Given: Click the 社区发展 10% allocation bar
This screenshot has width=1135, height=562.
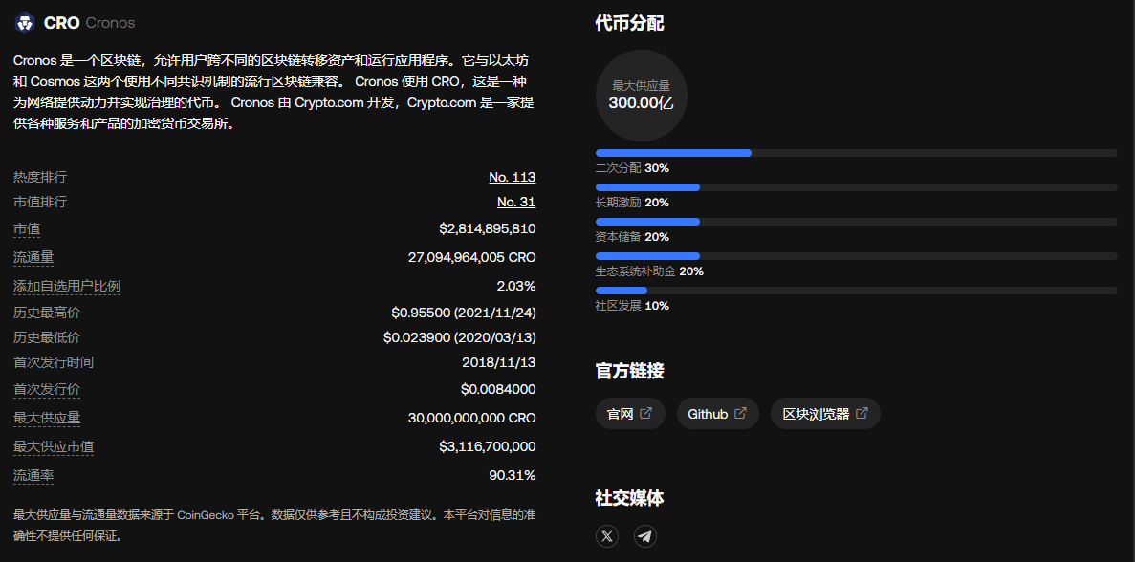Looking at the screenshot, I should (622, 291).
